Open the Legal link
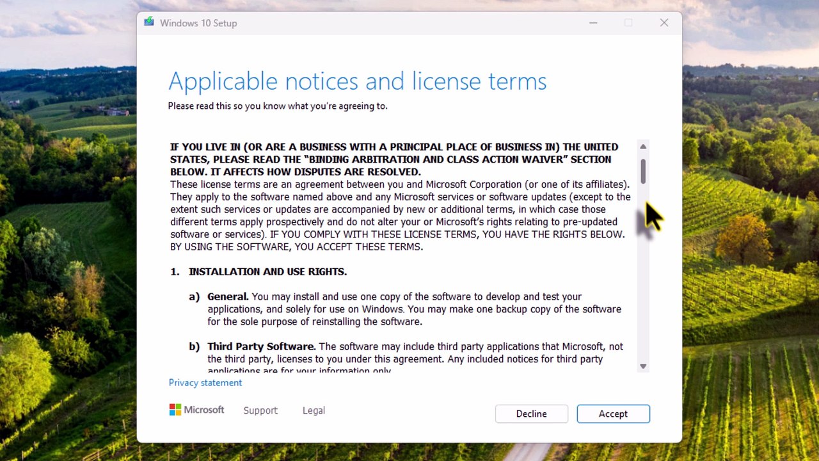Viewport: 819px width, 461px height. click(x=314, y=410)
